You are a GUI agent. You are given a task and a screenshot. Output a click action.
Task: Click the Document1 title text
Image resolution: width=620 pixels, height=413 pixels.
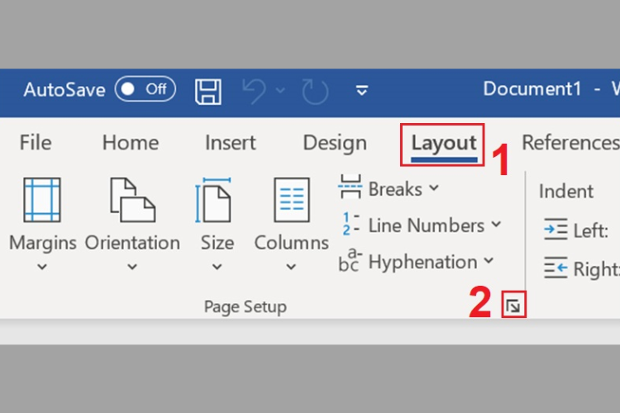532,89
